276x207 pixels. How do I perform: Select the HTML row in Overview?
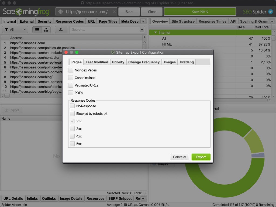point(210,44)
